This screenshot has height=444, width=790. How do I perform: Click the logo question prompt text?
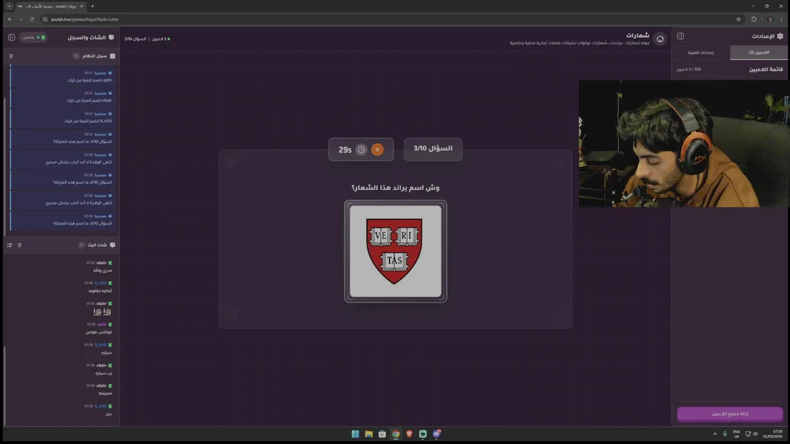395,187
